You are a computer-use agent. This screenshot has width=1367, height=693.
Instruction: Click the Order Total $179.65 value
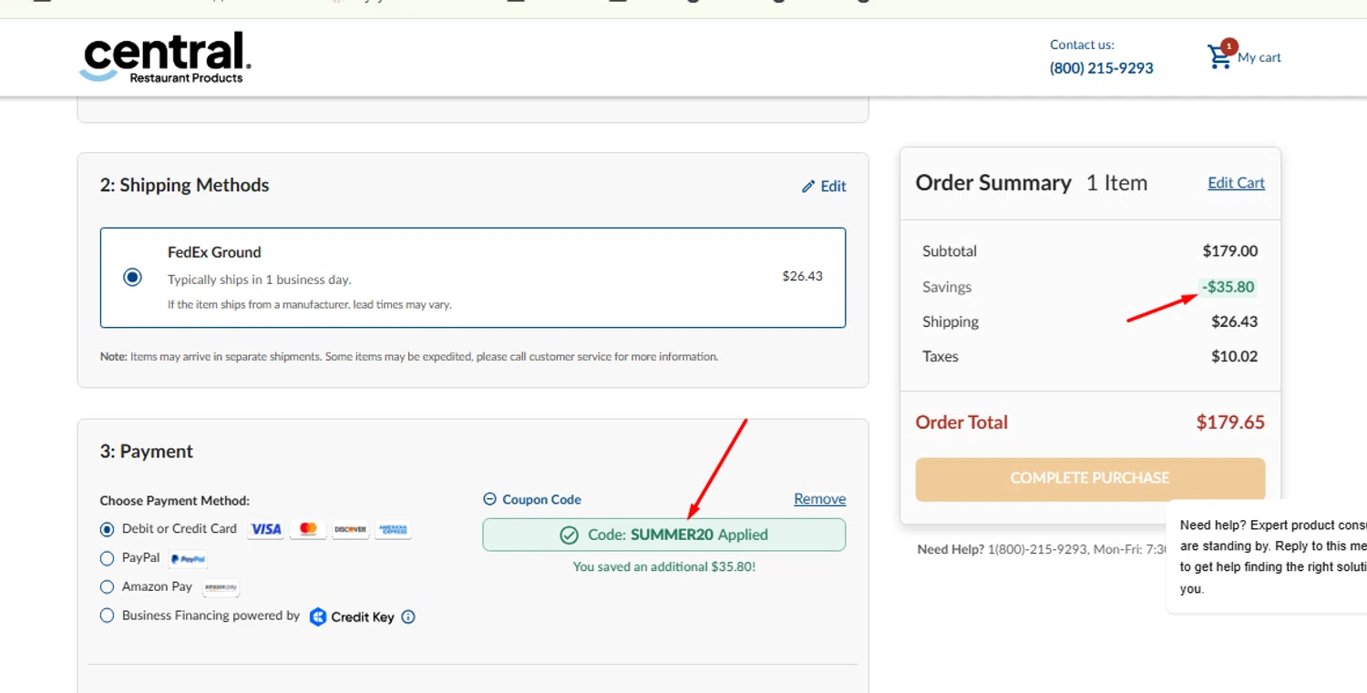[x=1230, y=423]
